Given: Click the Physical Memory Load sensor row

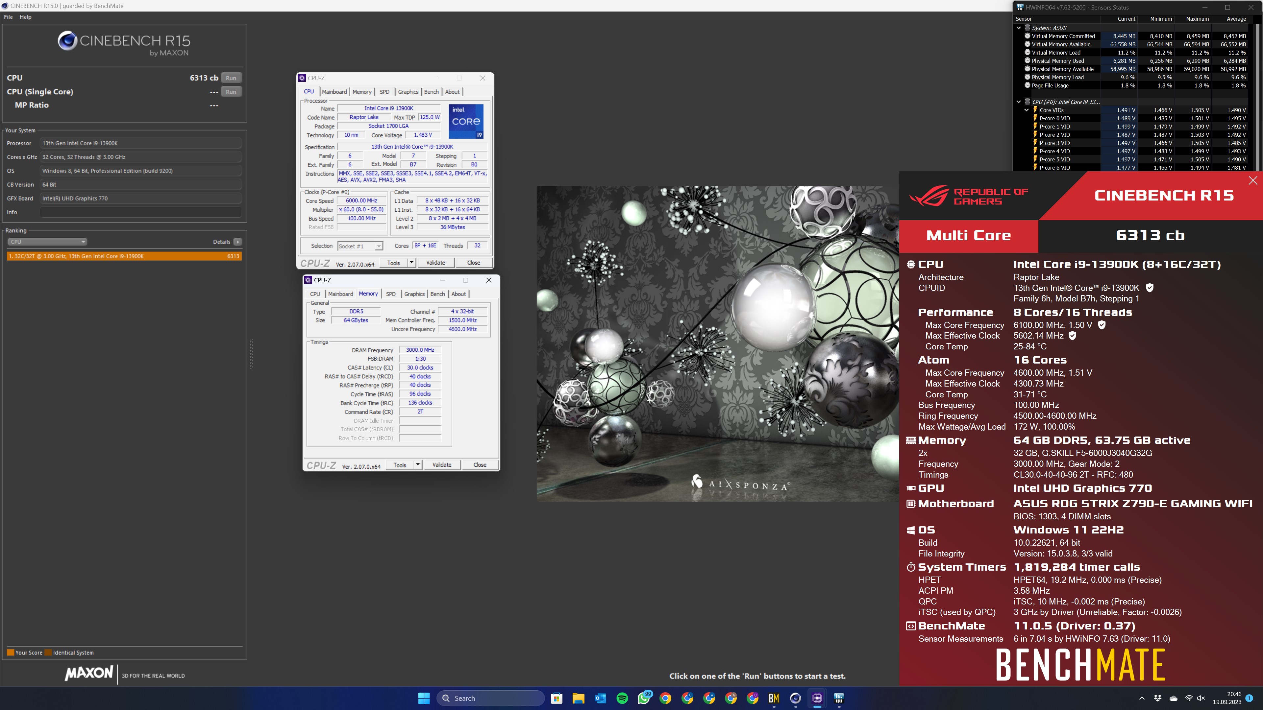Looking at the screenshot, I should [1135, 77].
